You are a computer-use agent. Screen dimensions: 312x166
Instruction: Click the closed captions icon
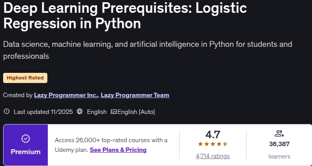pyautogui.click(x=114, y=112)
